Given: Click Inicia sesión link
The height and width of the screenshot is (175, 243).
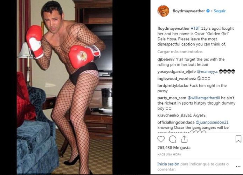Looking at the screenshot, I should 168,164.
